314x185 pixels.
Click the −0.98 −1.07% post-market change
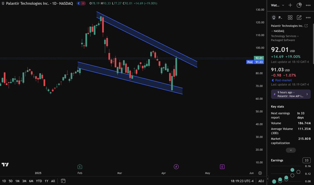(x=283, y=75)
